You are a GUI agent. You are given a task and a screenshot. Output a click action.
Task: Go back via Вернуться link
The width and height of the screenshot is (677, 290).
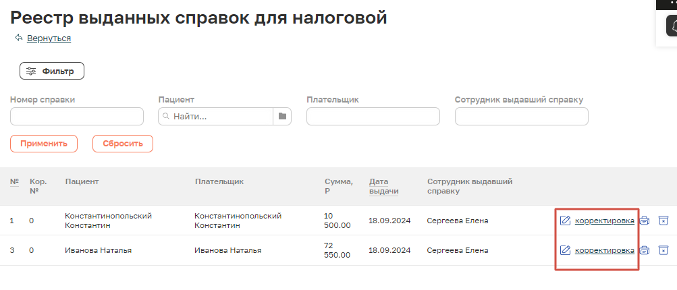[49, 38]
